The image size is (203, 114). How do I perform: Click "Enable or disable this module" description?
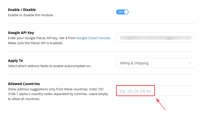[31, 15]
